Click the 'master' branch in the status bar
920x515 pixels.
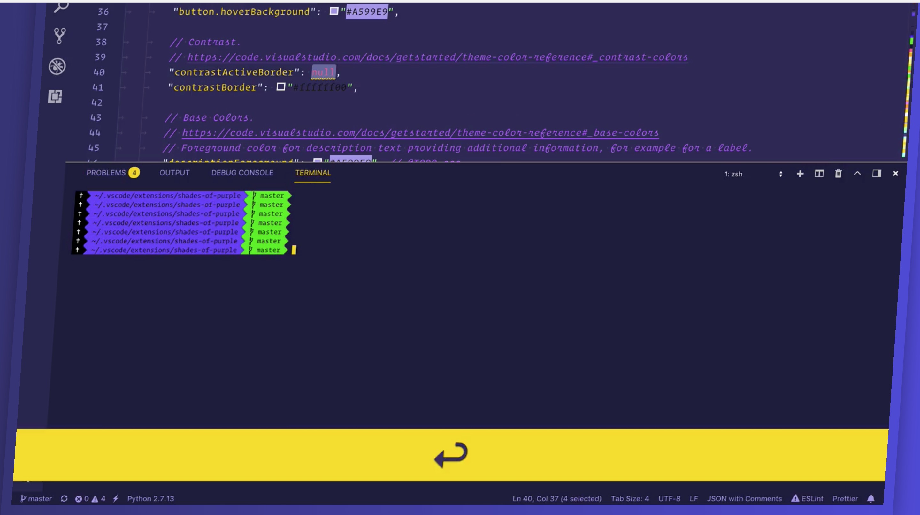(x=36, y=499)
